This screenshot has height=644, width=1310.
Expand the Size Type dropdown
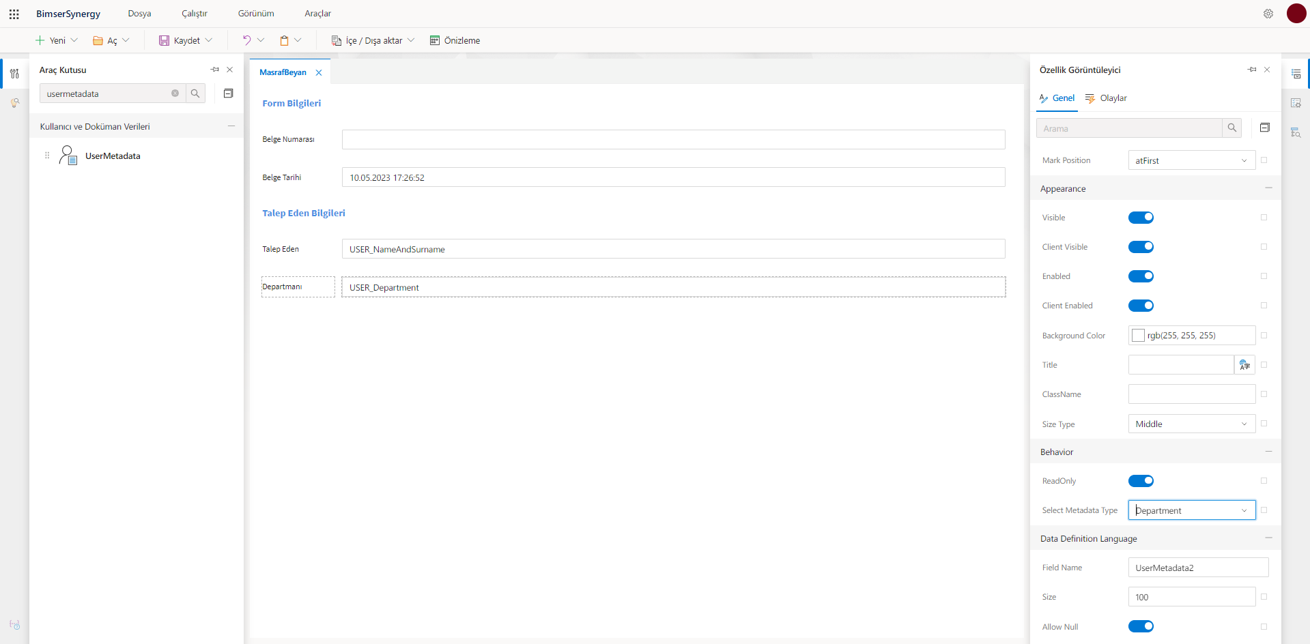coord(1191,424)
